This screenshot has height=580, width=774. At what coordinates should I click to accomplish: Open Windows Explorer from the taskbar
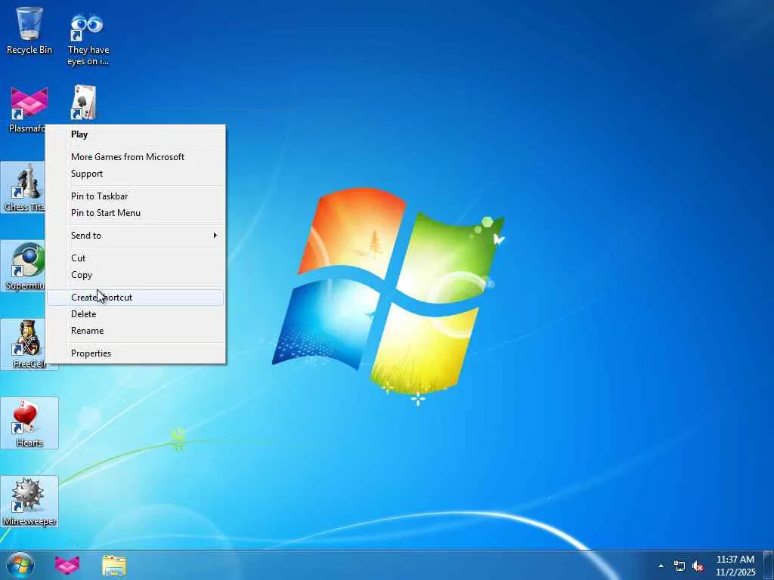point(114,565)
